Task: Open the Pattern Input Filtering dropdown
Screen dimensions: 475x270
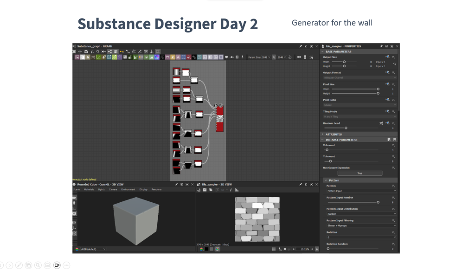Action: pos(361,225)
